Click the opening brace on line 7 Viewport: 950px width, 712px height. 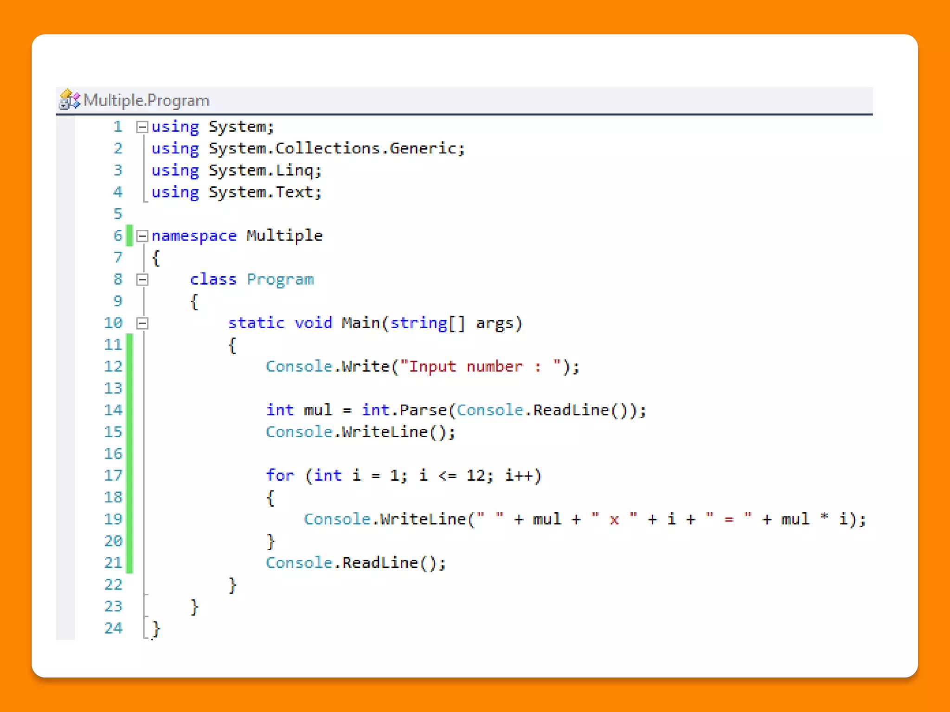pos(156,258)
